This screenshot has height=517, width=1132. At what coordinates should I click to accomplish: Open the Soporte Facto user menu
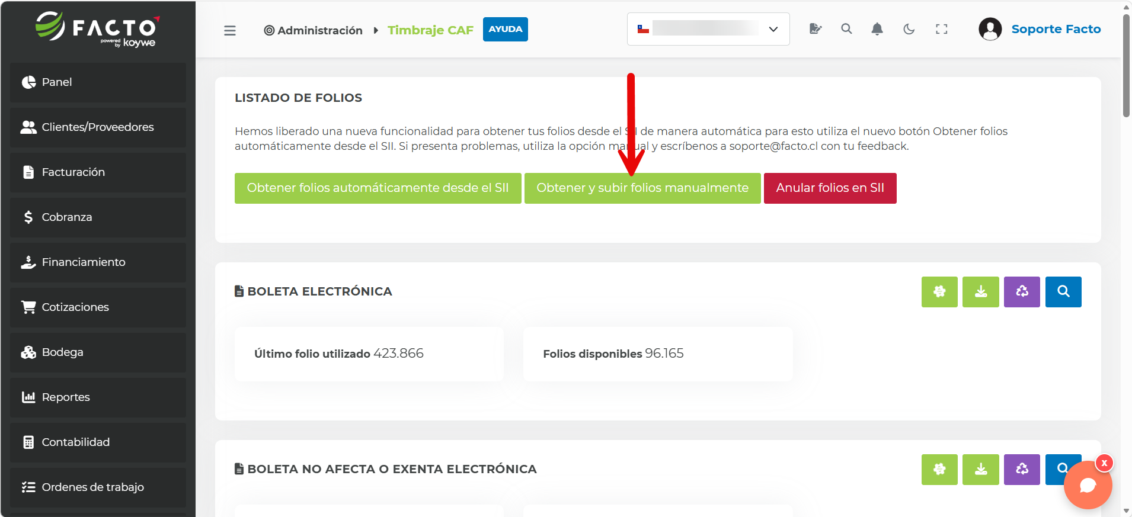[x=1056, y=29]
